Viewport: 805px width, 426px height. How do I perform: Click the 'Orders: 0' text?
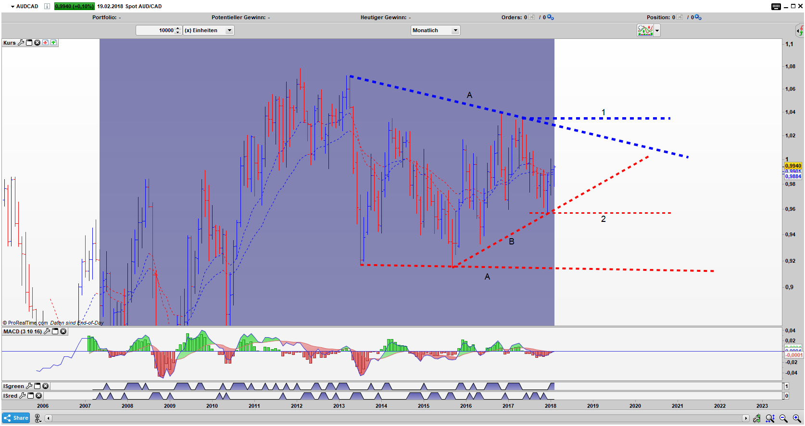[x=514, y=17]
